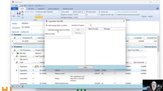Viewport: 163px width, 91px height.
Task: Open the LB unit dropdown
Action: (97, 15)
